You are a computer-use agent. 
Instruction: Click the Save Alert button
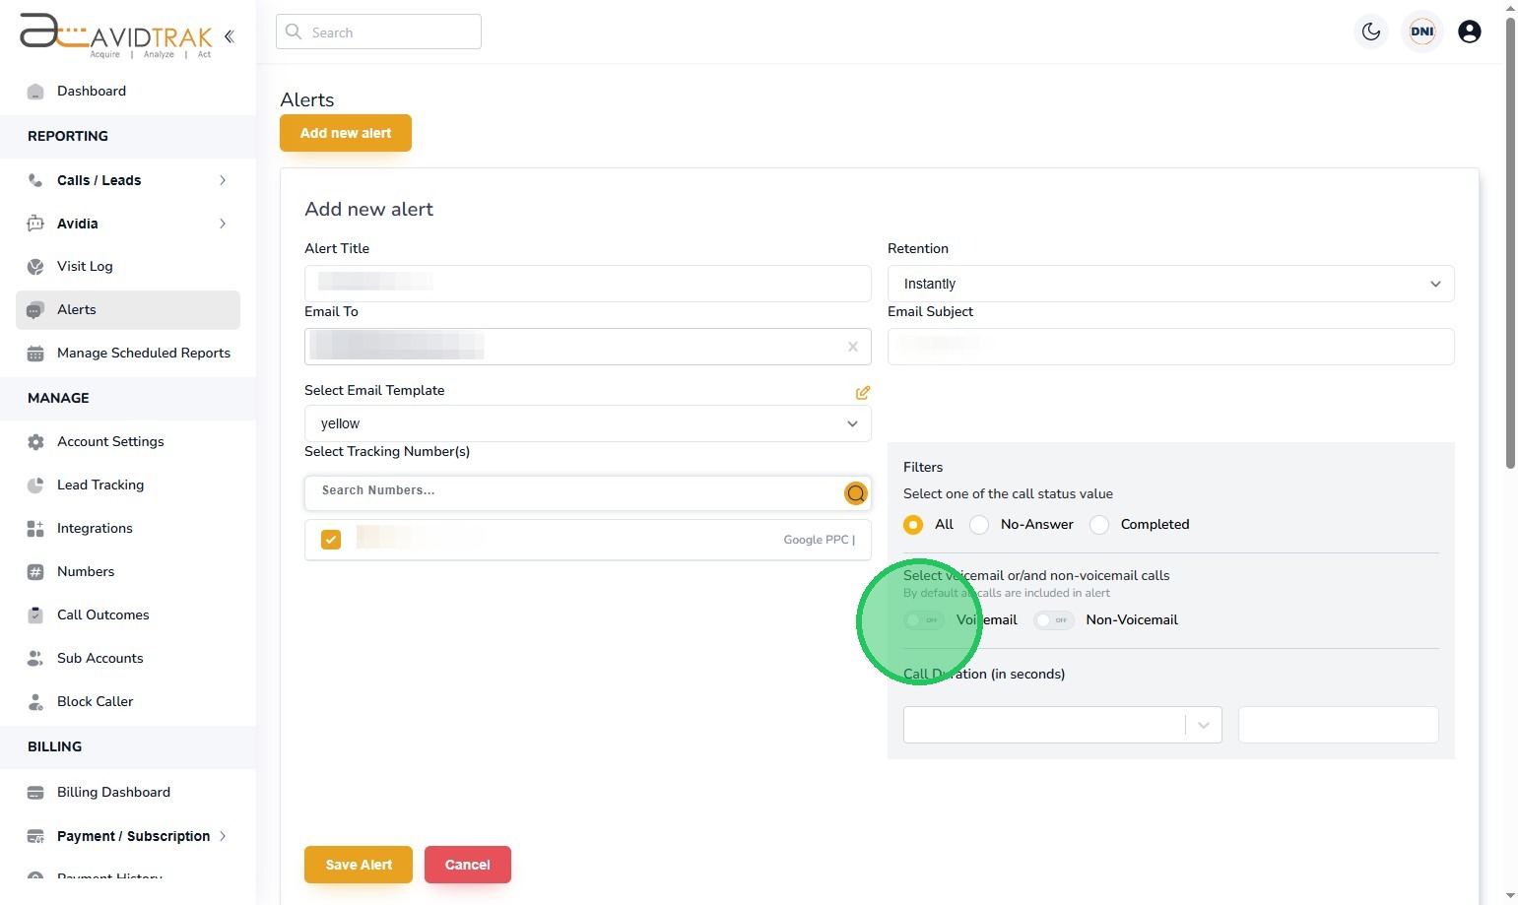[359, 865]
